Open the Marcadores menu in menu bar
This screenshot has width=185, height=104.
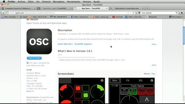point(59,1)
